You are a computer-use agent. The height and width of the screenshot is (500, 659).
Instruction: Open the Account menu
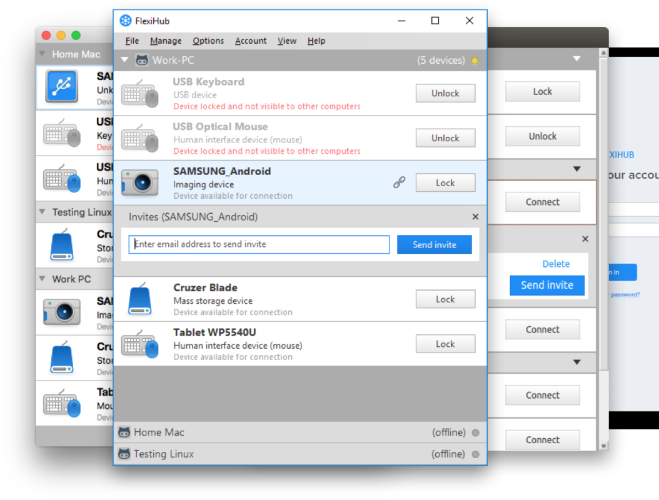coord(251,41)
